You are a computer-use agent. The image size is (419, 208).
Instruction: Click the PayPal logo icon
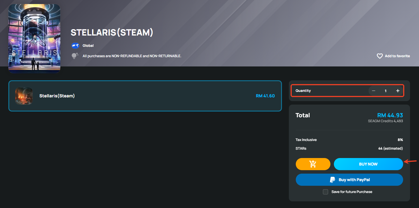click(x=333, y=180)
